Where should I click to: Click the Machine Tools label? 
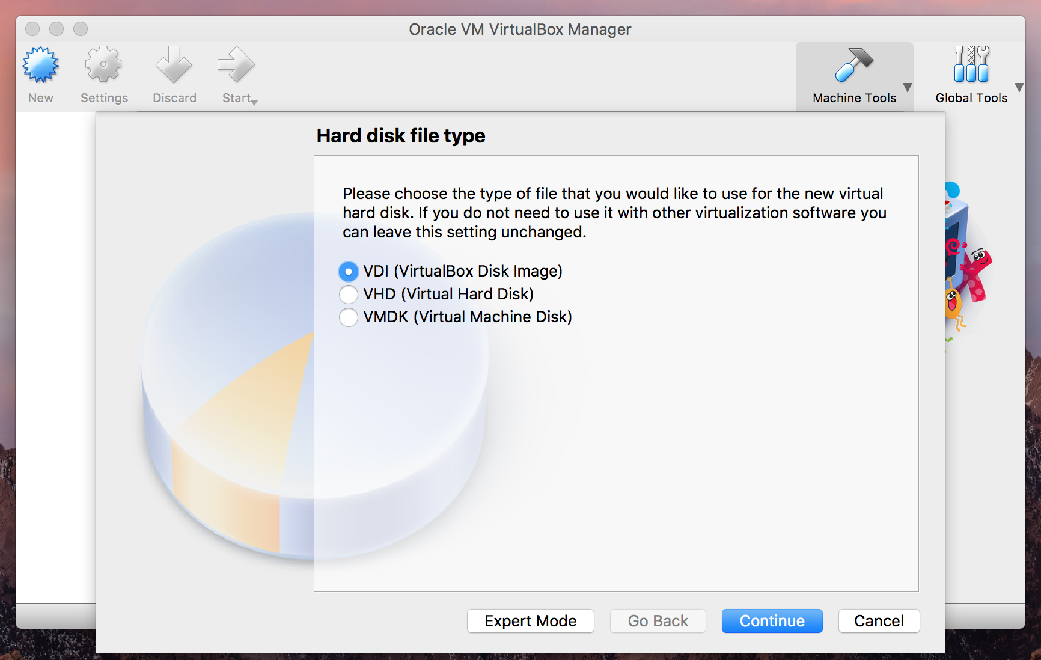tap(854, 98)
